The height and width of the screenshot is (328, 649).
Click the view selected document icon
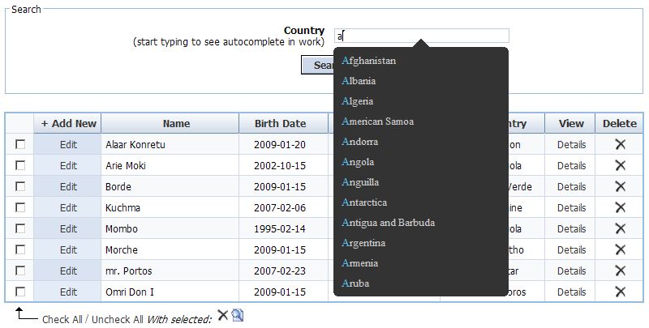pyautogui.click(x=238, y=316)
